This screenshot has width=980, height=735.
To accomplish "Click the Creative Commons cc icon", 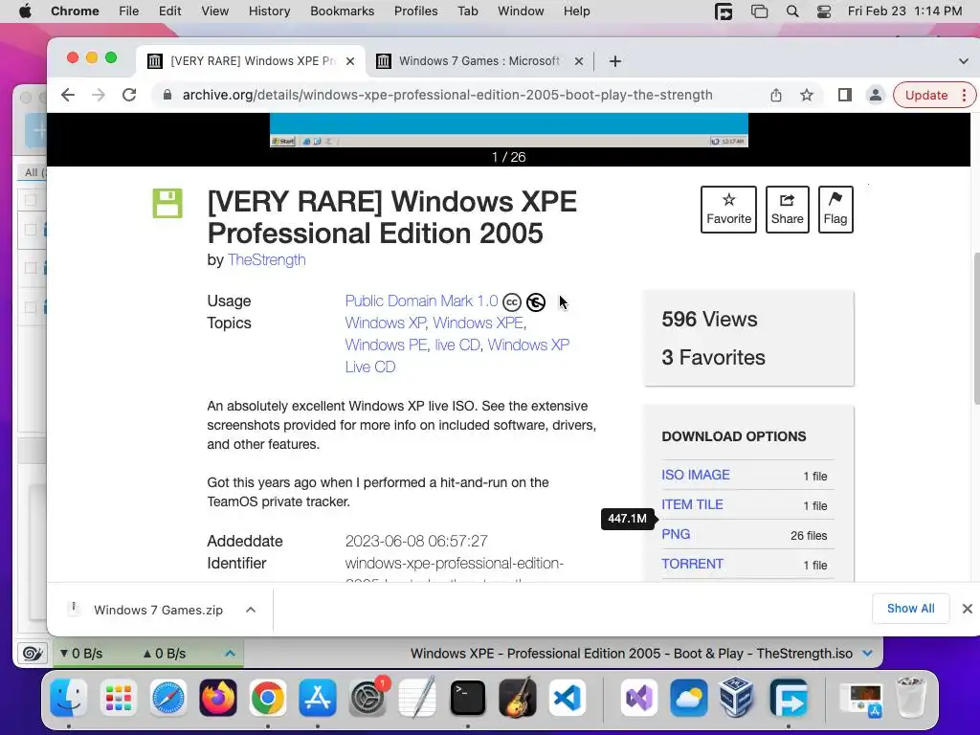I will (x=512, y=302).
